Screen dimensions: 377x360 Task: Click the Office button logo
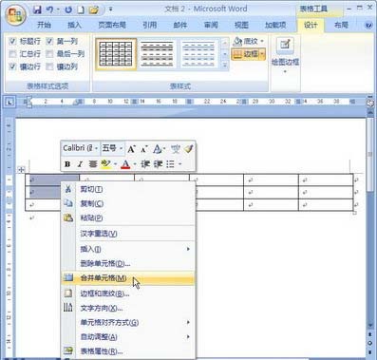coord(16,15)
